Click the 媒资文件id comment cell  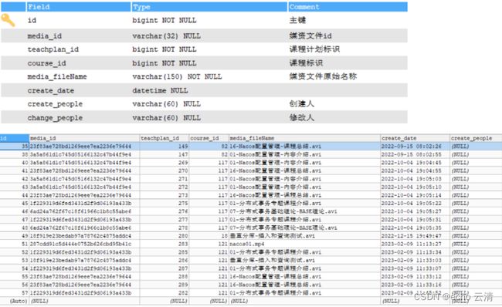point(310,35)
